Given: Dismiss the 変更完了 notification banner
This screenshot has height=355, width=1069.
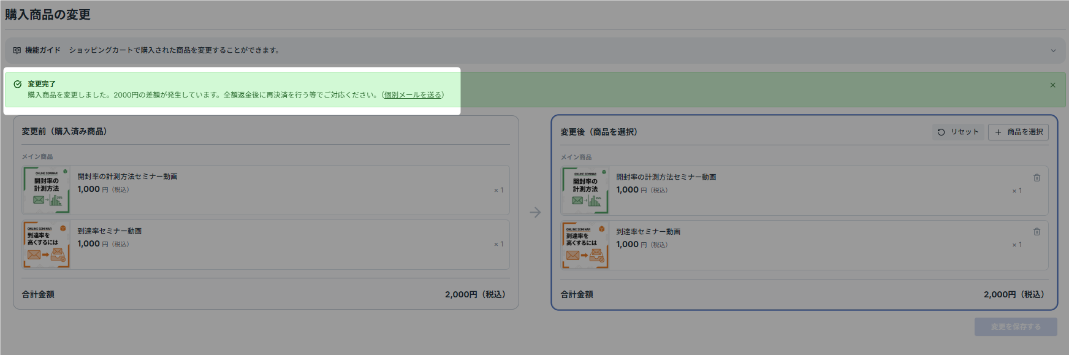Looking at the screenshot, I should 1052,85.
